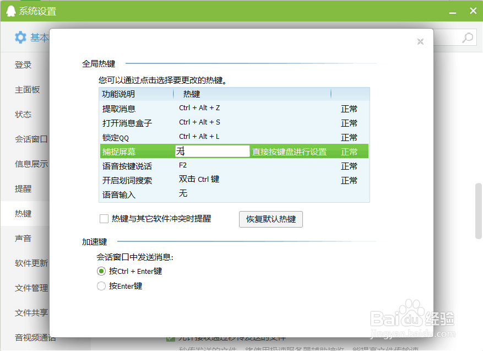483x351 pixels.
Task: Click the 双击 Ctrl 键 hotkey value
Action: (x=199, y=179)
